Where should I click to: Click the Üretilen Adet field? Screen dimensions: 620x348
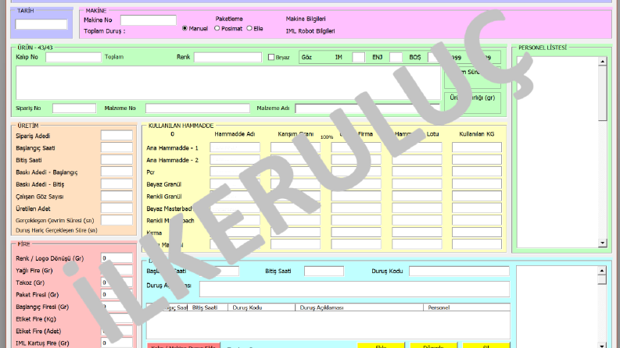coord(116,208)
